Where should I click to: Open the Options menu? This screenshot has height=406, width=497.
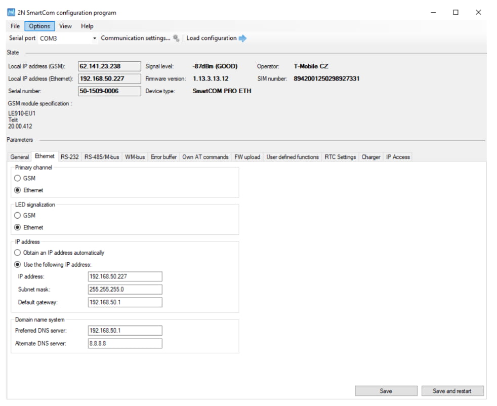point(39,26)
